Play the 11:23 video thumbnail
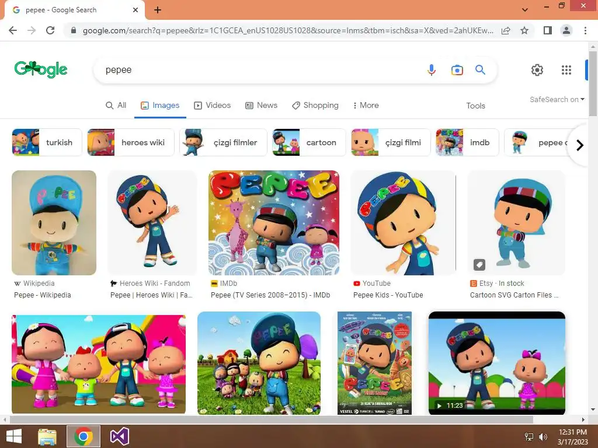Viewport: 598px width, 448px height. [x=497, y=363]
